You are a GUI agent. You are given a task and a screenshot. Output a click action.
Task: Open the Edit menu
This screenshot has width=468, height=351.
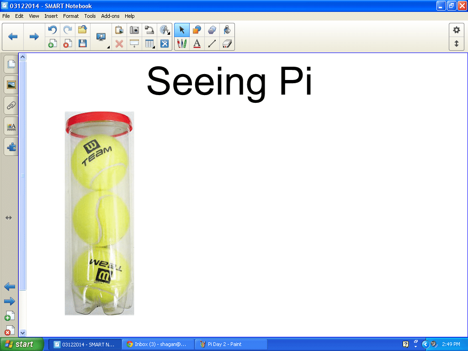[x=19, y=16]
